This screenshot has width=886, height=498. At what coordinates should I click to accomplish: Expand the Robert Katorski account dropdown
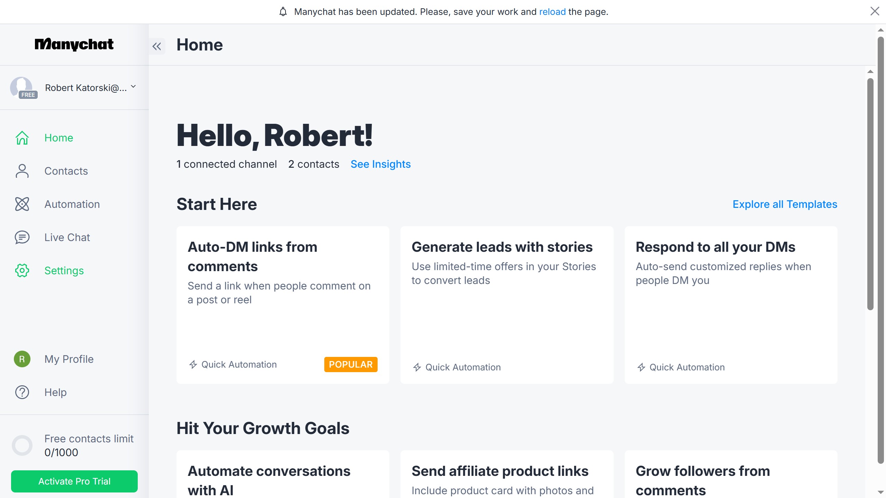(133, 87)
